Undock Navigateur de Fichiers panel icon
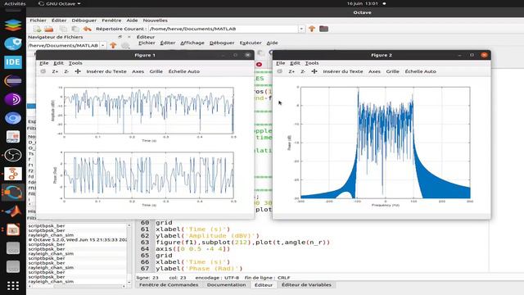 (x=120, y=37)
